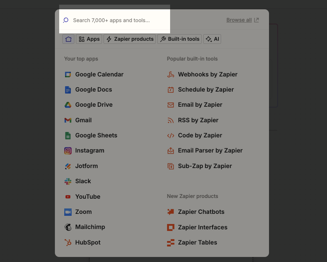Click the YouTube icon
This screenshot has width=327, height=262.
(68, 197)
